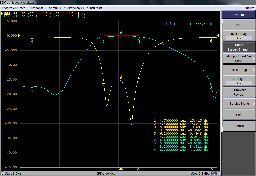Image resolution: width=256 pixels, height=176 pixels.
Task: Click yellow marker 4 near trace start
Action: pos(32,38)
